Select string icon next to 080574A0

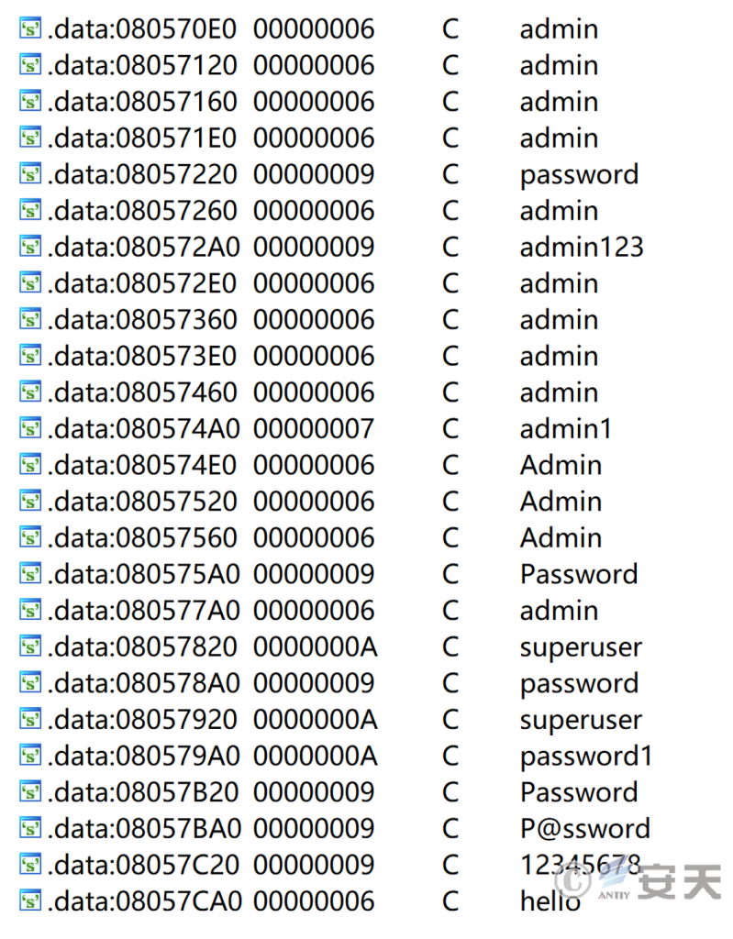[30, 428]
